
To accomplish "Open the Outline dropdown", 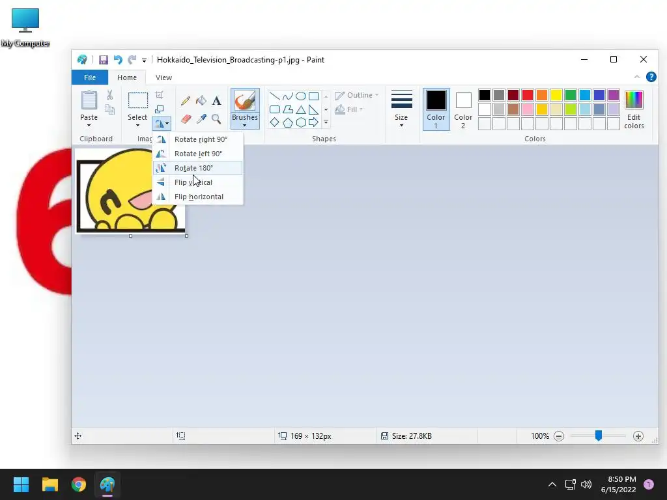I will pos(357,95).
